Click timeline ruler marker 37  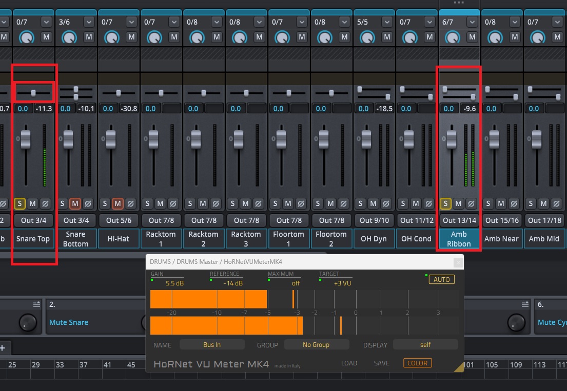83,365
